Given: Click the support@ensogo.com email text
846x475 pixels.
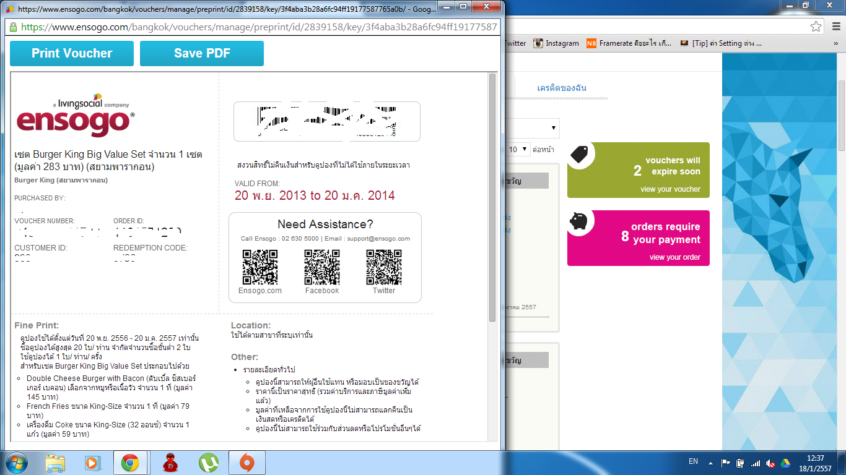Looking at the screenshot, I should (x=378, y=239).
